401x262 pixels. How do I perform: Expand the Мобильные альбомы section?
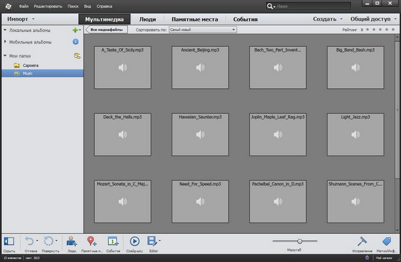[x=5, y=41]
